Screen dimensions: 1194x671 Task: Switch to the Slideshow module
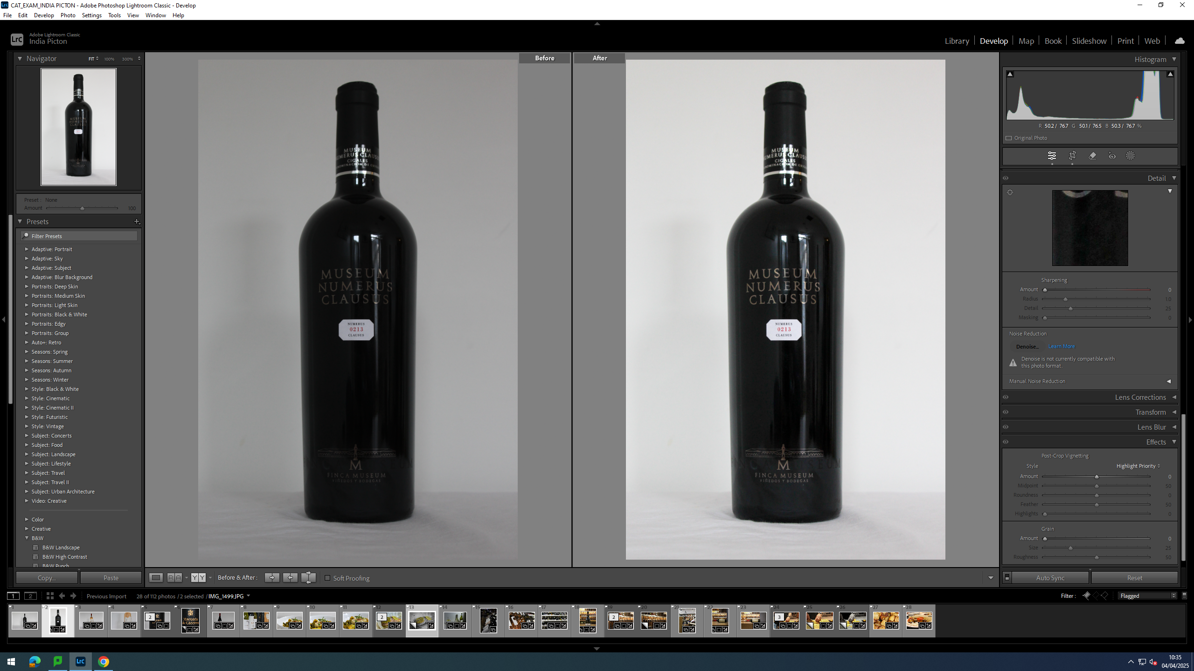pyautogui.click(x=1089, y=41)
